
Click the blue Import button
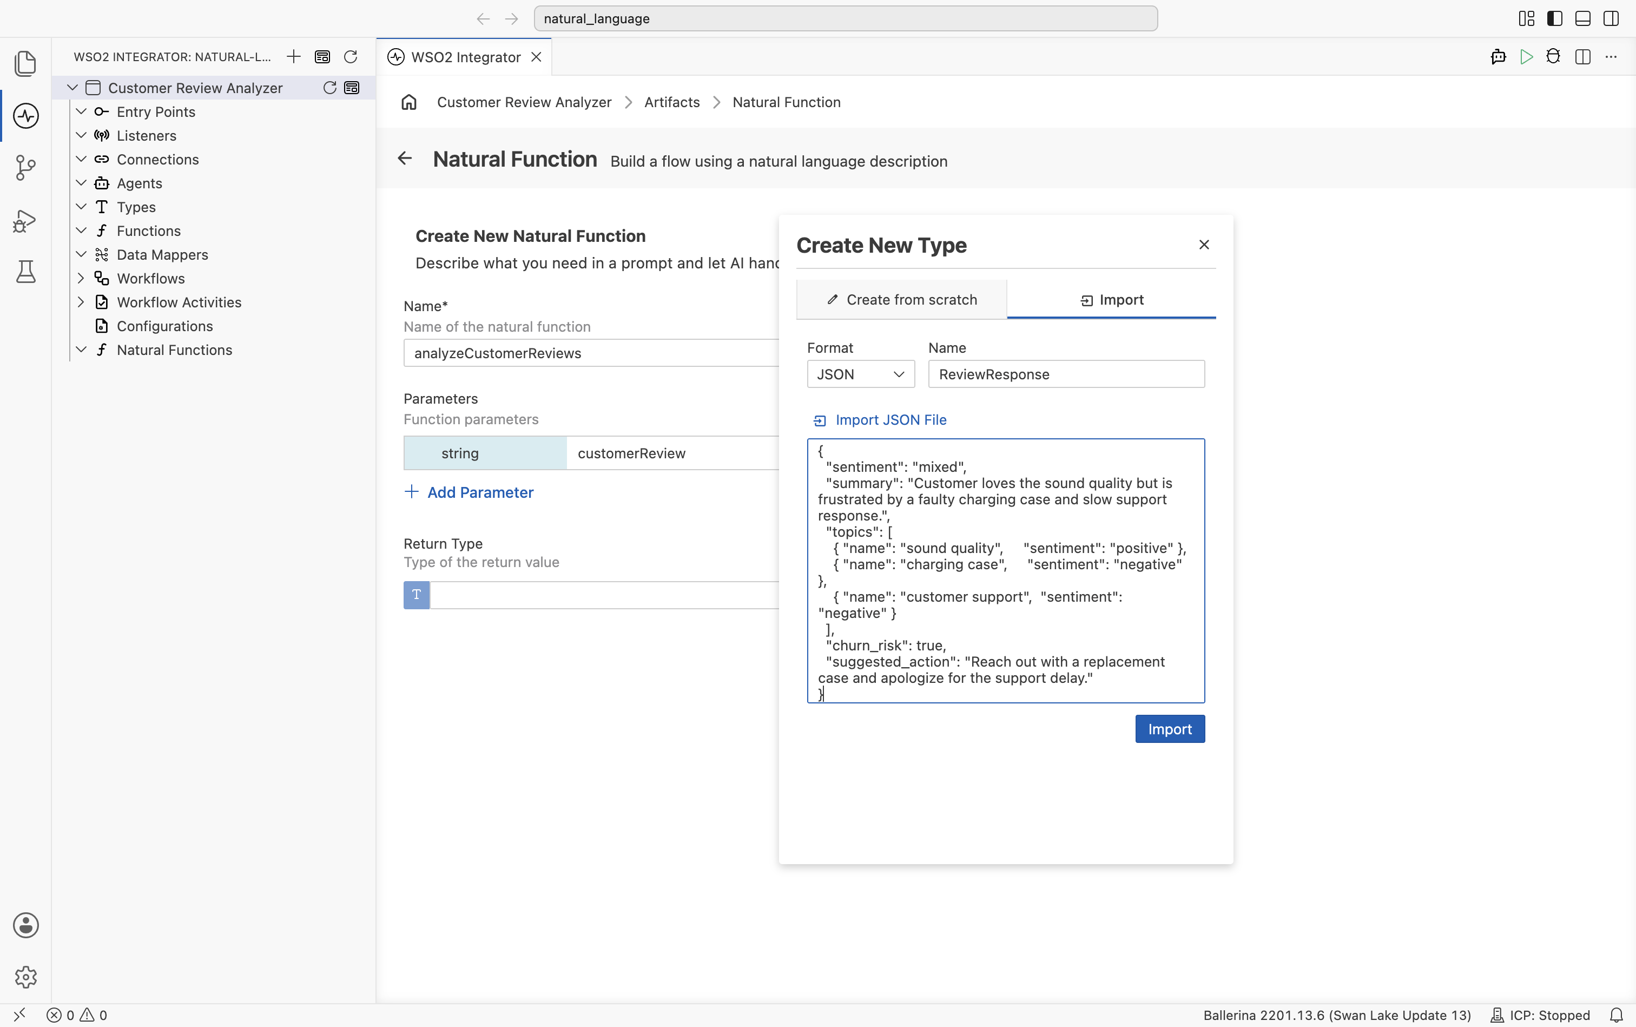pyautogui.click(x=1170, y=729)
